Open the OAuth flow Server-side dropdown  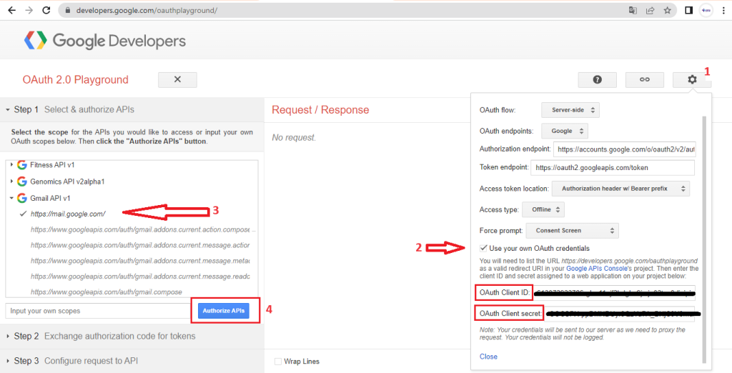[x=570, y=110]
